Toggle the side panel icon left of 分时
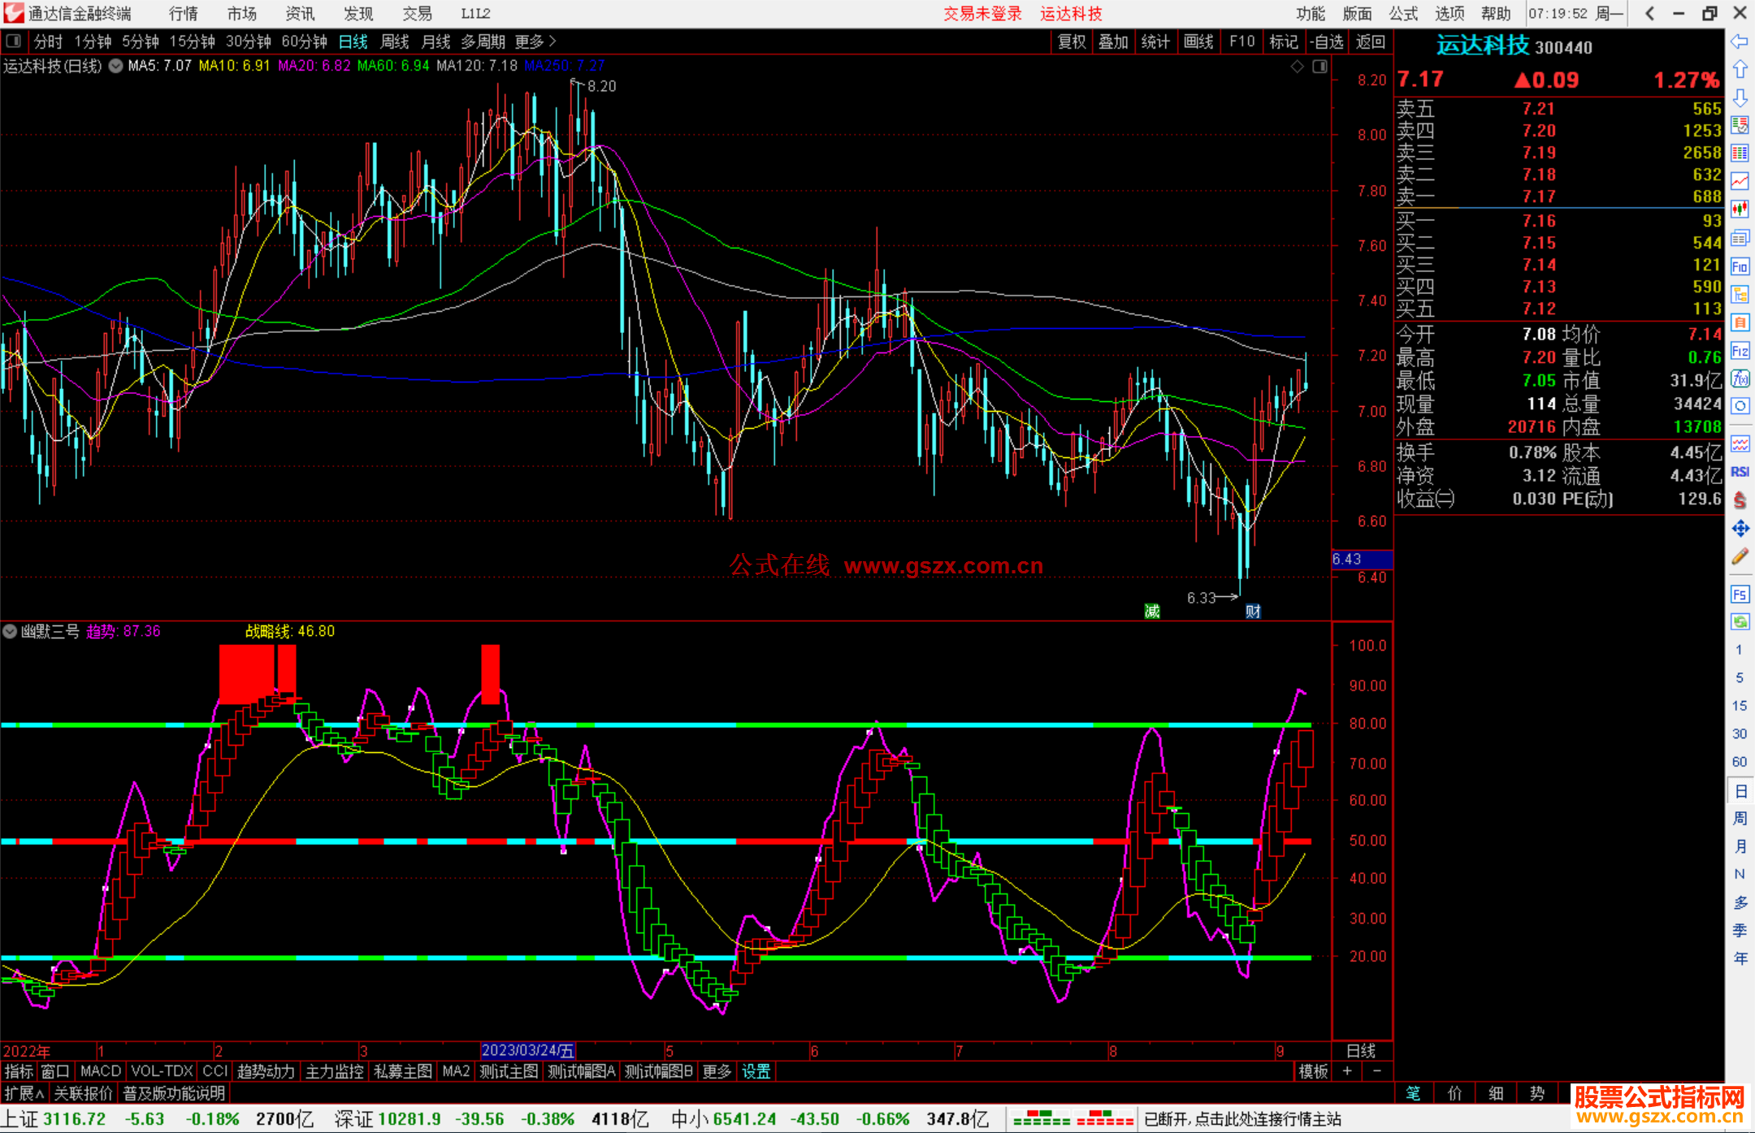This screenshot has height=1133, width=1755. coord(14,41)
